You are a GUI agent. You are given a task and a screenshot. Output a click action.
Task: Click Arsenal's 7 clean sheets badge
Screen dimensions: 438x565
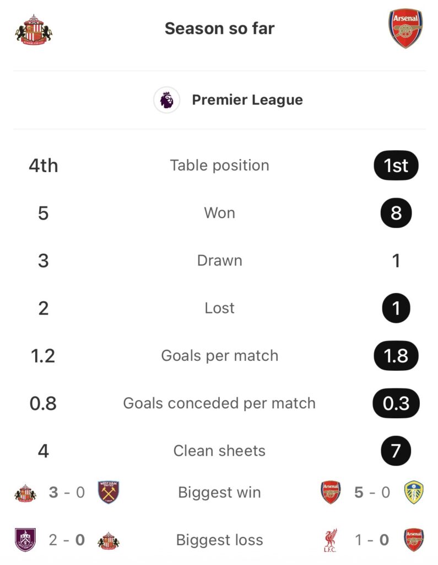396,451
